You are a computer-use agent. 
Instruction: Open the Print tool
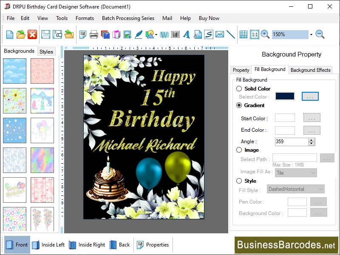pos(93,34)
